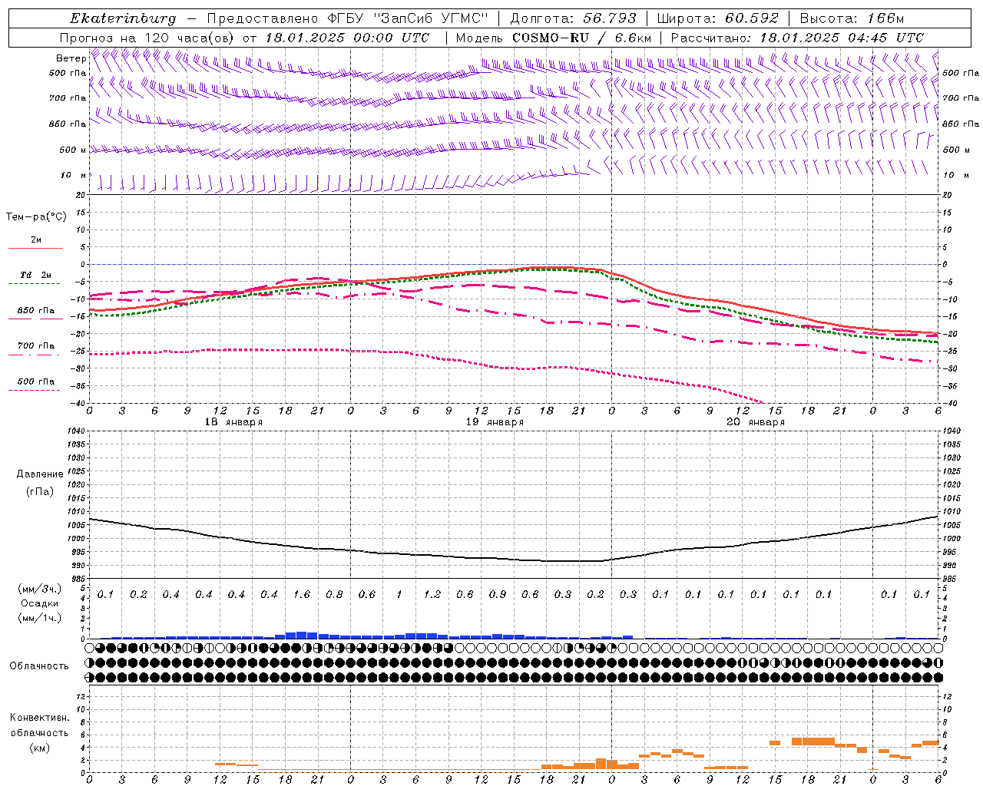Click the Ветер panel label

click(71, 58)
